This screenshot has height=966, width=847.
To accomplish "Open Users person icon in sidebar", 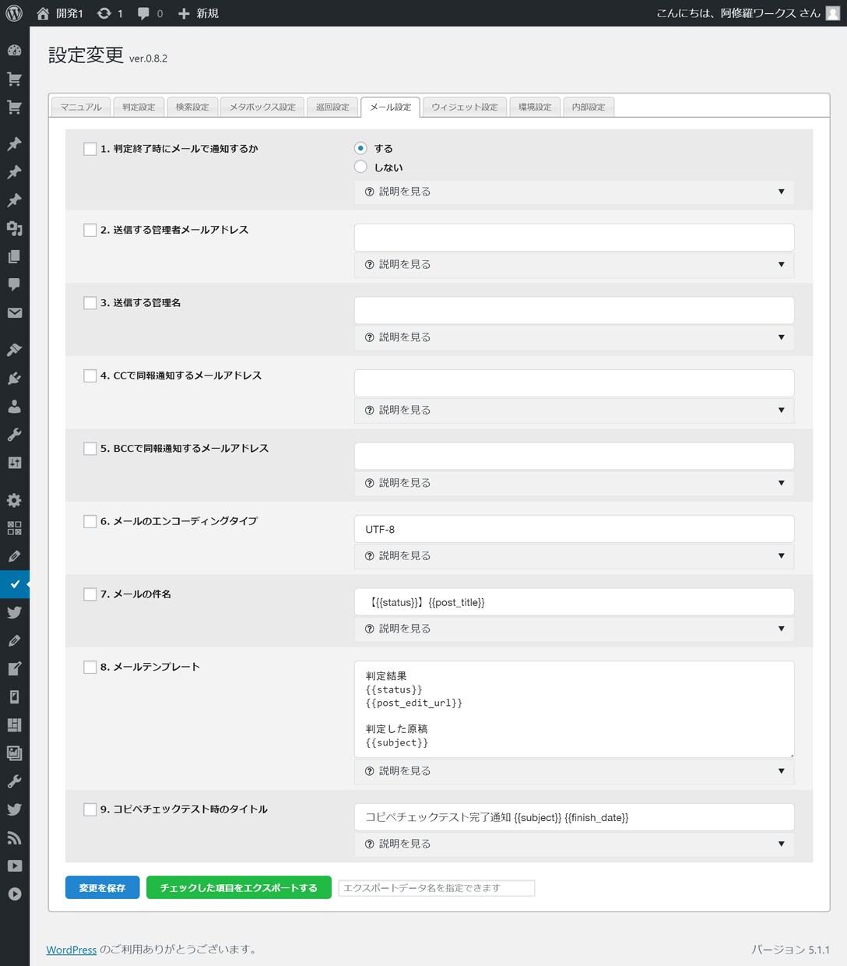I will click(14, 406).
